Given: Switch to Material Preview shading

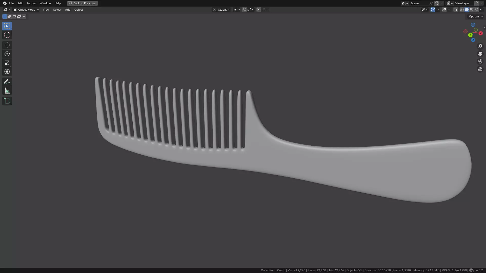Looking at the screenshot, I should pos(472,10).
